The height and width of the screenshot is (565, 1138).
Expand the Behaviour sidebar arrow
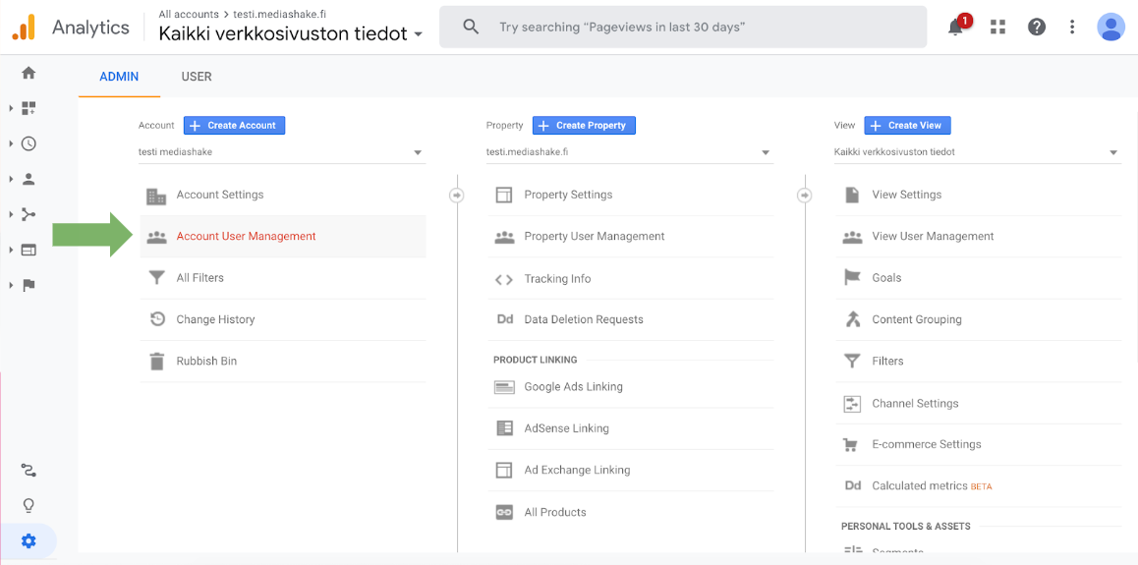pyautogui.click(x=11, y=250)
